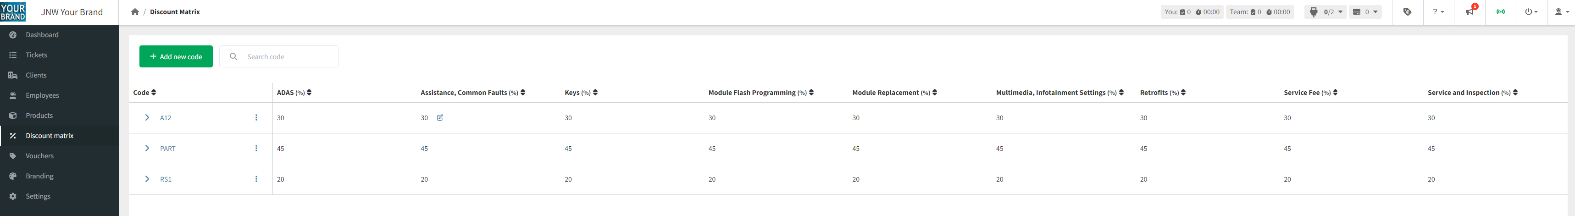Open the RS1 code link
1575x216 pixels.
[166, 179]
